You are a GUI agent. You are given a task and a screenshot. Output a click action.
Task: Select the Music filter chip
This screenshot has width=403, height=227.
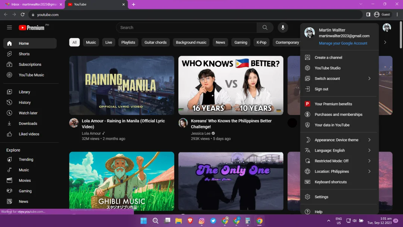91,43
